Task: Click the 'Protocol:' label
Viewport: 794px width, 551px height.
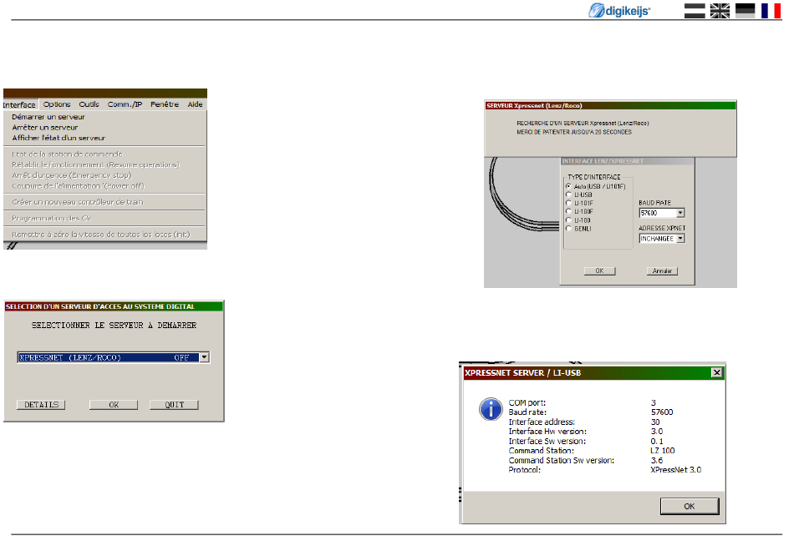Action: pos(525,470)
